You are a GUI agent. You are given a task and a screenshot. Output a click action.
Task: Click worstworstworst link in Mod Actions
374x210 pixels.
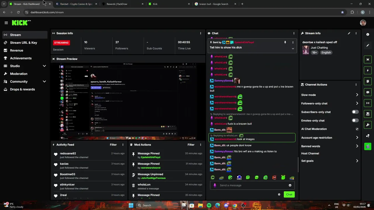coord(150,168)
